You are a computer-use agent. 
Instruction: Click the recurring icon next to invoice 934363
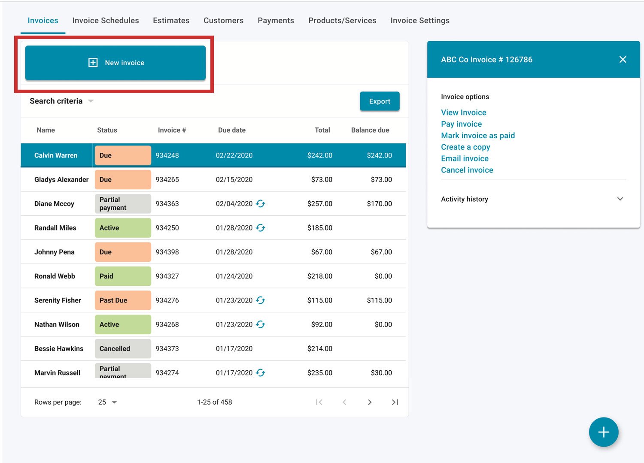point(261,204)
